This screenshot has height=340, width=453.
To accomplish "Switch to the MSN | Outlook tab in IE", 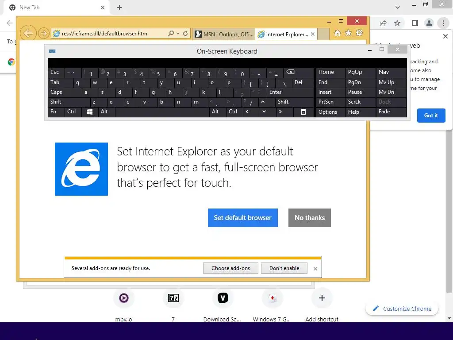I will (224, 35).
